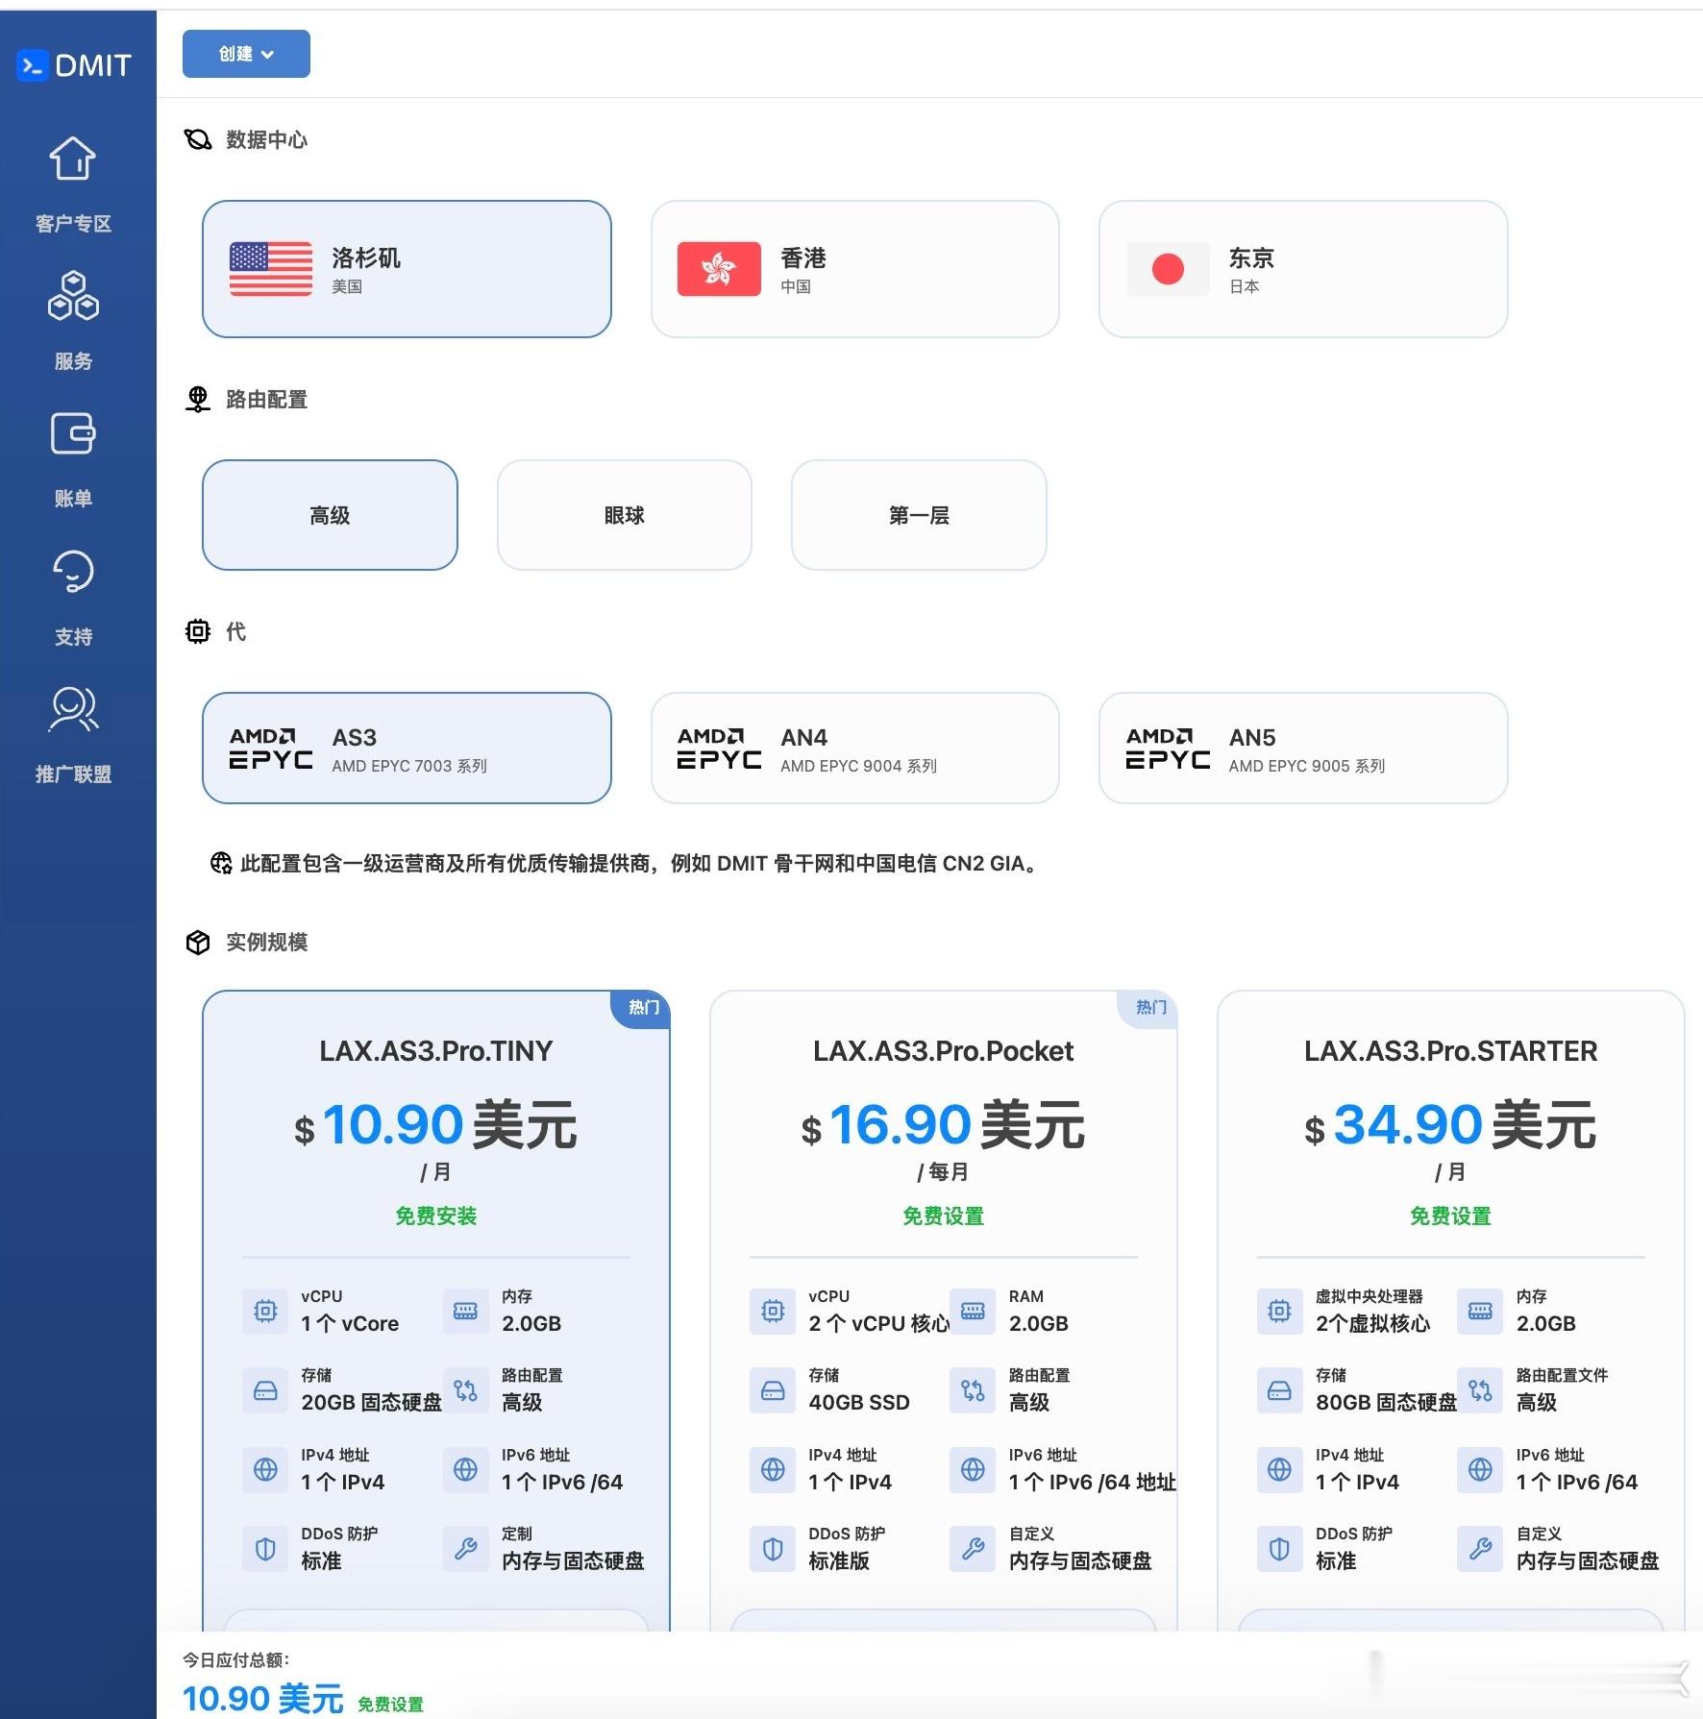Click 路由配置 icon in Pocket plan

(973, 1390)
